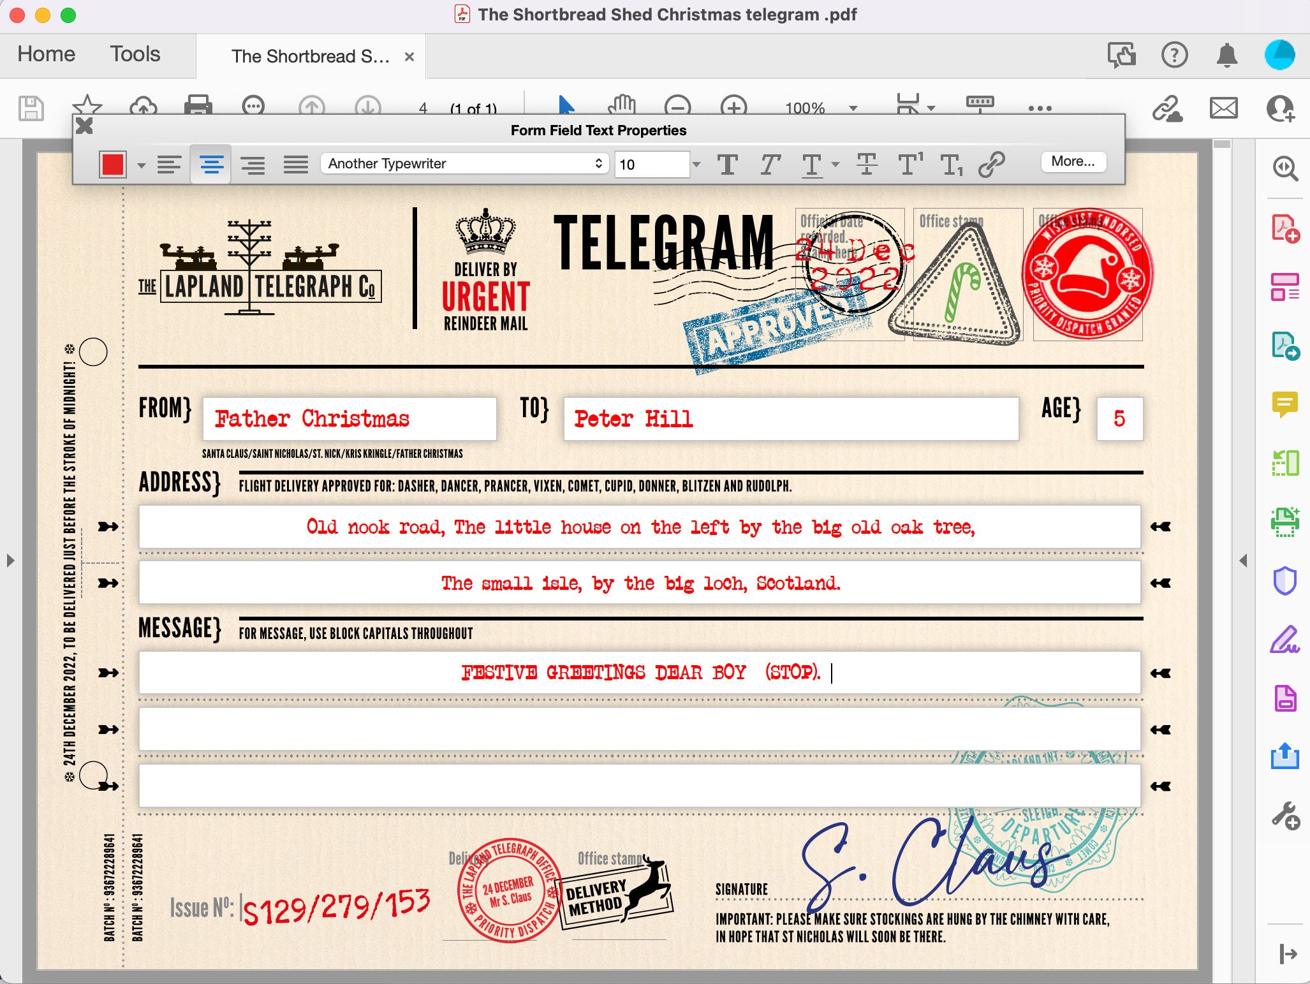This screenshot has height=984, width=1310.
Task: Open the Another Typewriter font dropdown
Action: click(464, 164)
